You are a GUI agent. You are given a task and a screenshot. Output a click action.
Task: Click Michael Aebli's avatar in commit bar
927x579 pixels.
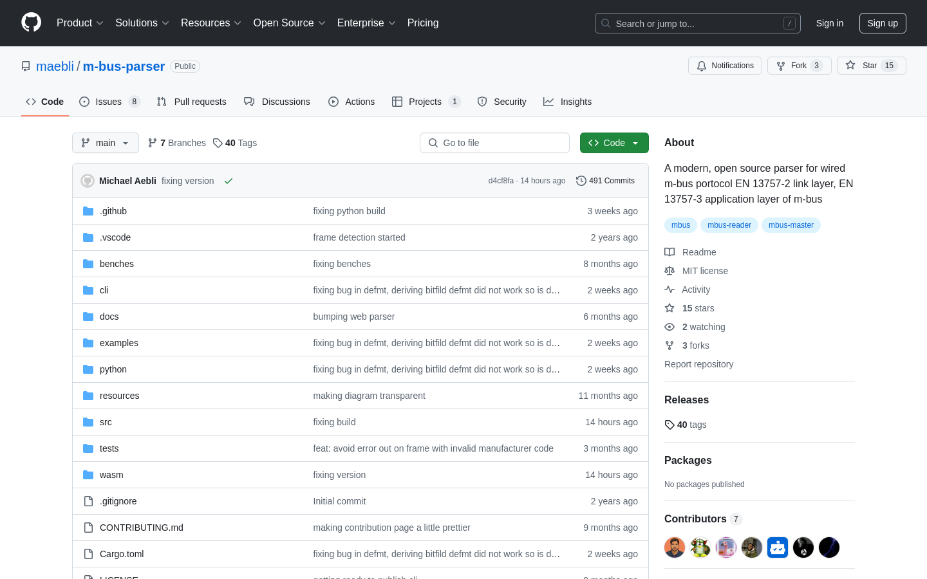88,181
